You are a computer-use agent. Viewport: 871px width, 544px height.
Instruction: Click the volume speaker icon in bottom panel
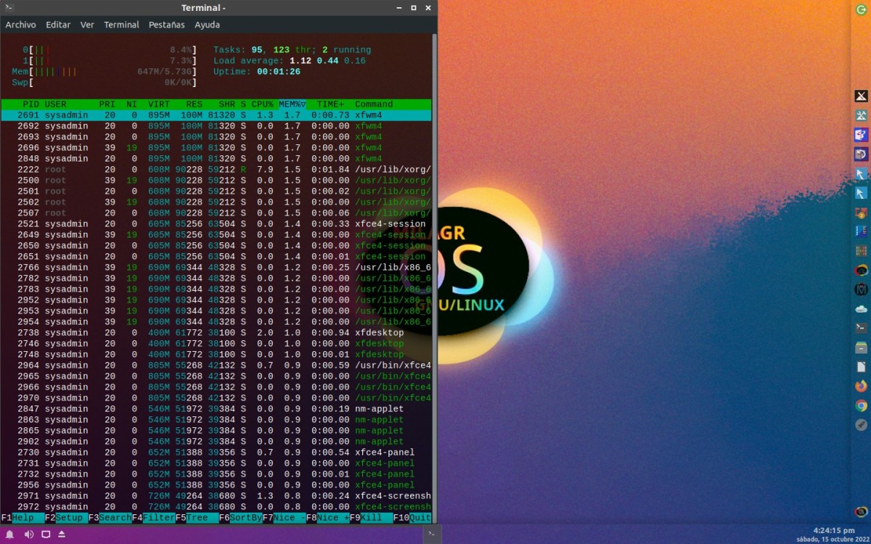point(29,535)
